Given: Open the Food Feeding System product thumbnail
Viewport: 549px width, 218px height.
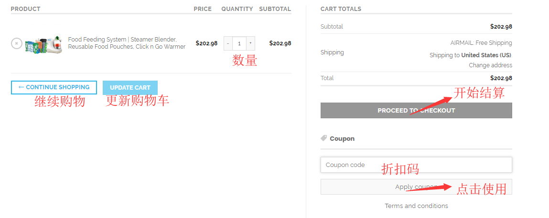Looking at the screenshot, I should click(x=43, y=43).
